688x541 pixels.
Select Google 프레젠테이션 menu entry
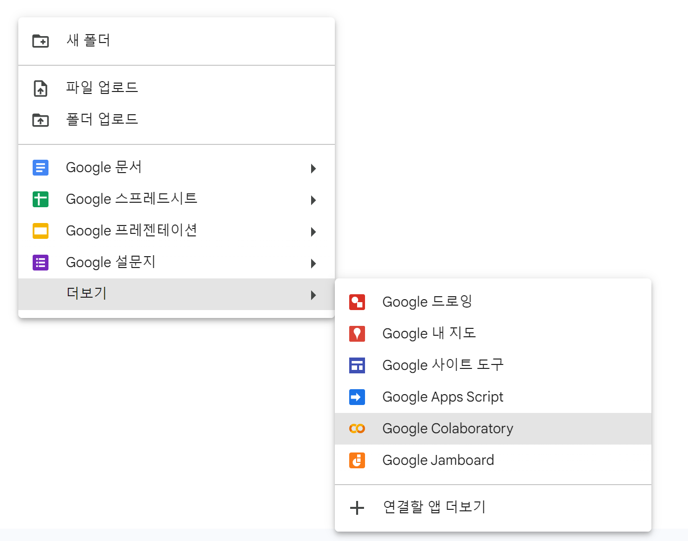coord(177,231)
